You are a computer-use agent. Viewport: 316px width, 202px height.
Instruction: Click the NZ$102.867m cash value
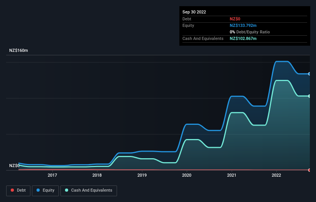[x=243, y=38]
